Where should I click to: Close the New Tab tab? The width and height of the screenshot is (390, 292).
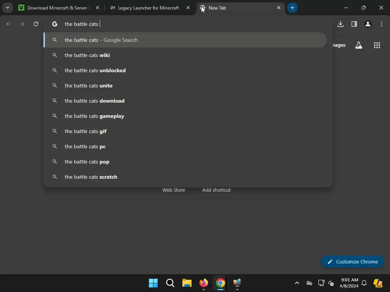coord(278,8)
